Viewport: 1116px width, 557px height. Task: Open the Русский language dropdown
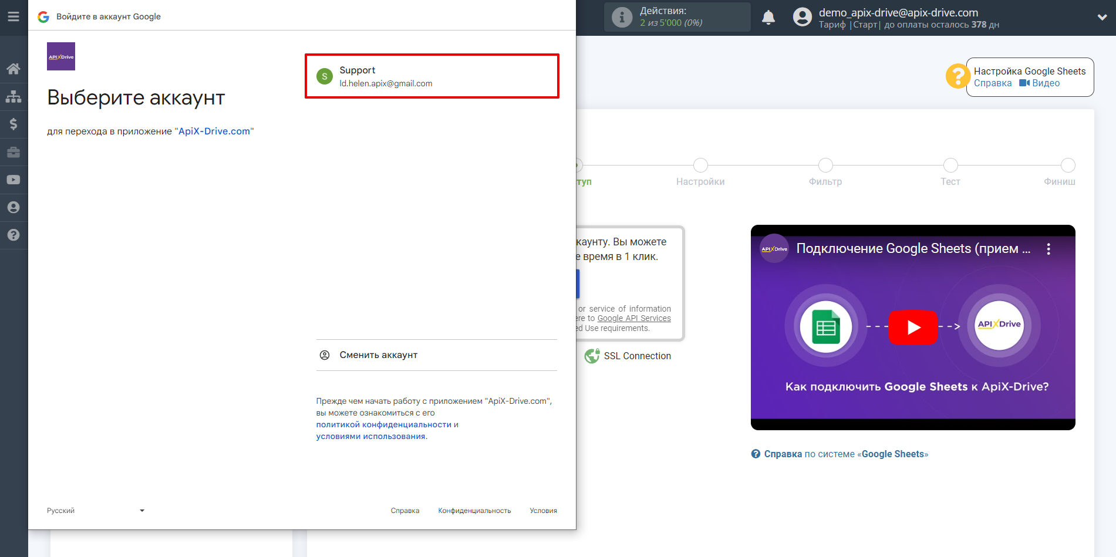coord(96,511)
